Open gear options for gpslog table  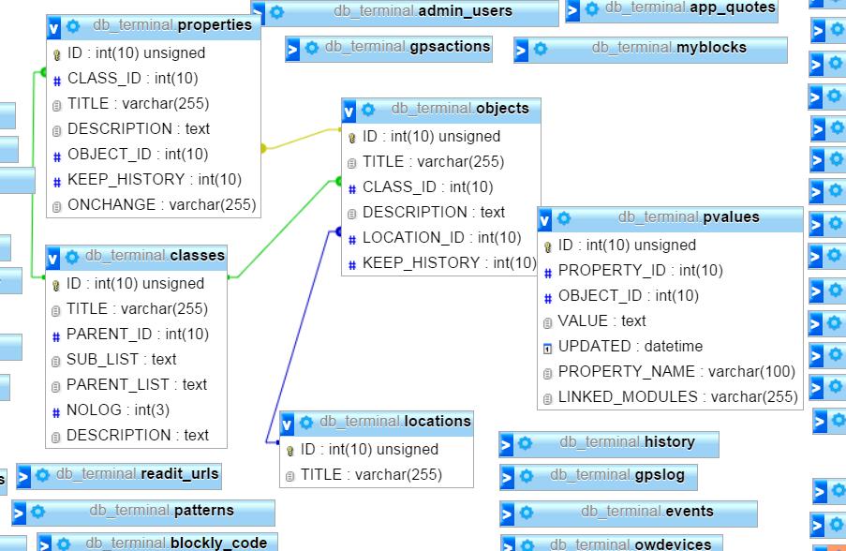[526, 476]
